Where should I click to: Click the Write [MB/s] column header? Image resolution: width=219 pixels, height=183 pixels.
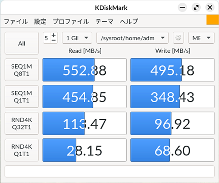173,51
